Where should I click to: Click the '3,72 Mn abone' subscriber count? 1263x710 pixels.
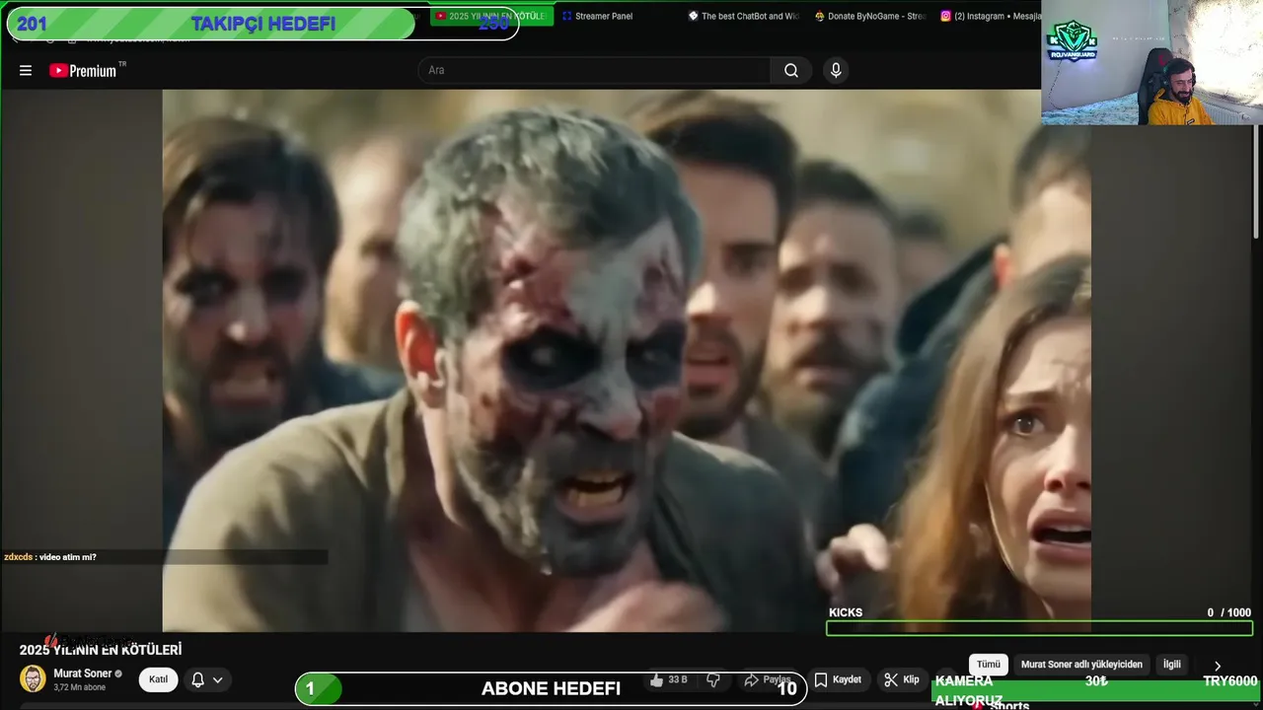pos(80,687)
